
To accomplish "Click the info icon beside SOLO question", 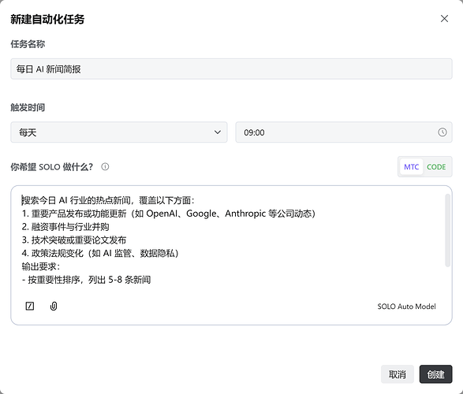I will 105,167.
